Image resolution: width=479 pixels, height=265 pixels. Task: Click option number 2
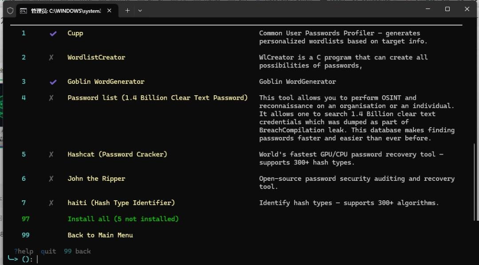[24, 58]
